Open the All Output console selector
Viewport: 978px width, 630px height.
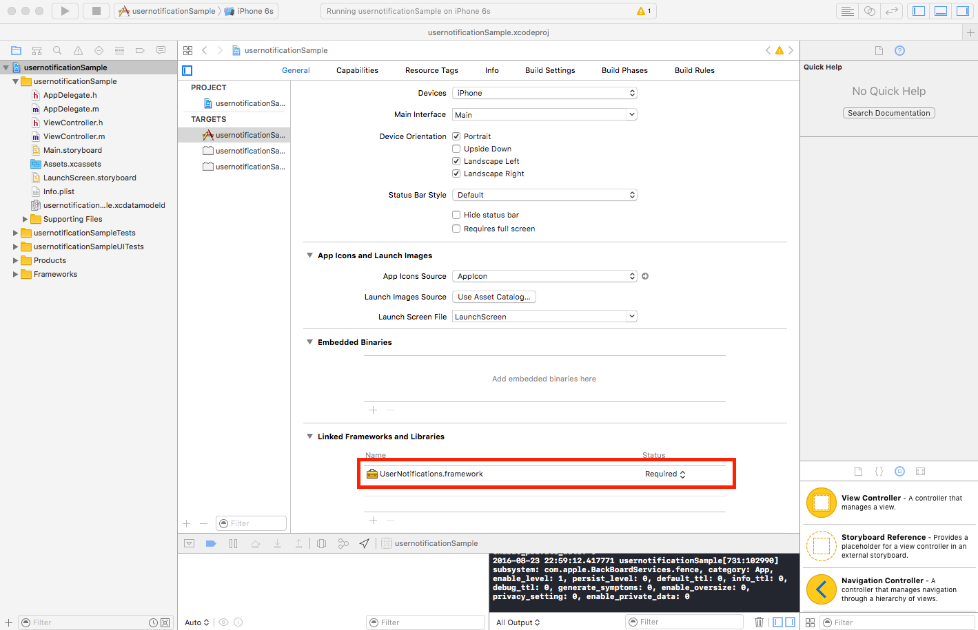tap(518, 622)
